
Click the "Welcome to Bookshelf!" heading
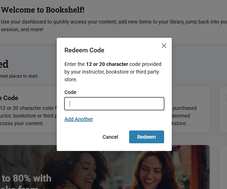[43, 10]
